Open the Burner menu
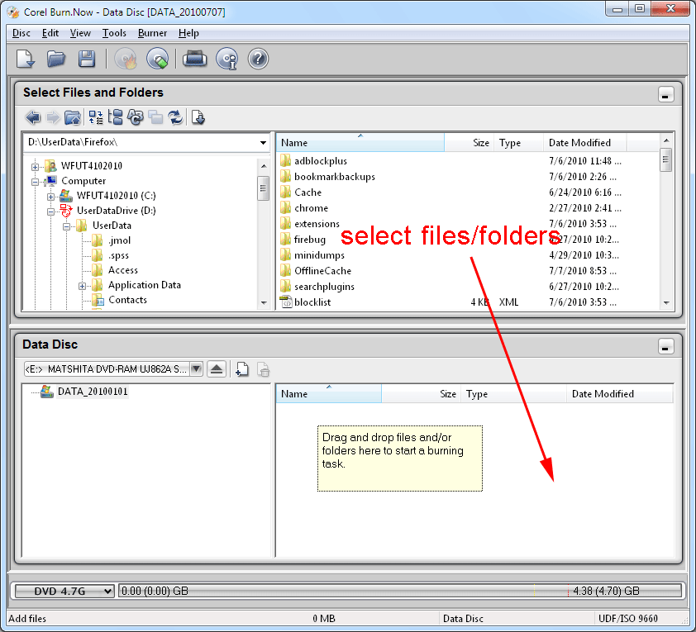696x632 pixels. tap(152, 33)
